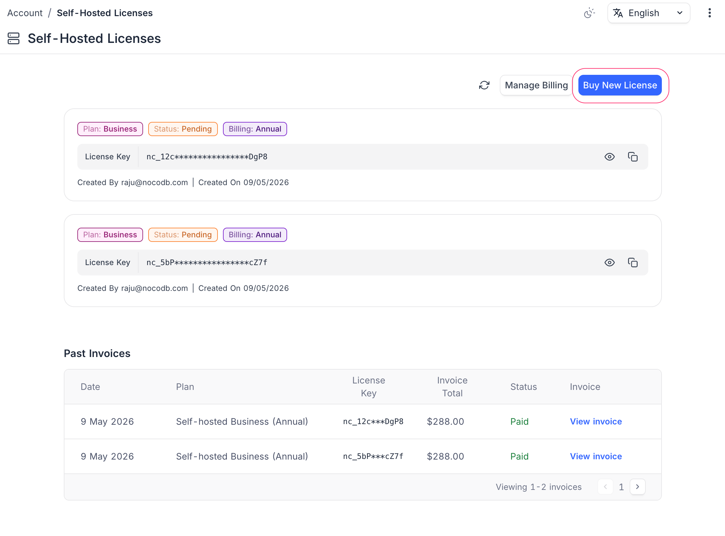
Task: Click nc_5bP***cZ7f in the invoices table
Action: (373, 456)
